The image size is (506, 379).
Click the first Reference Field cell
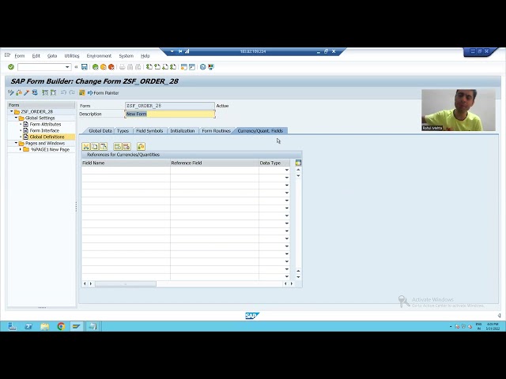(x=214, y=170)
